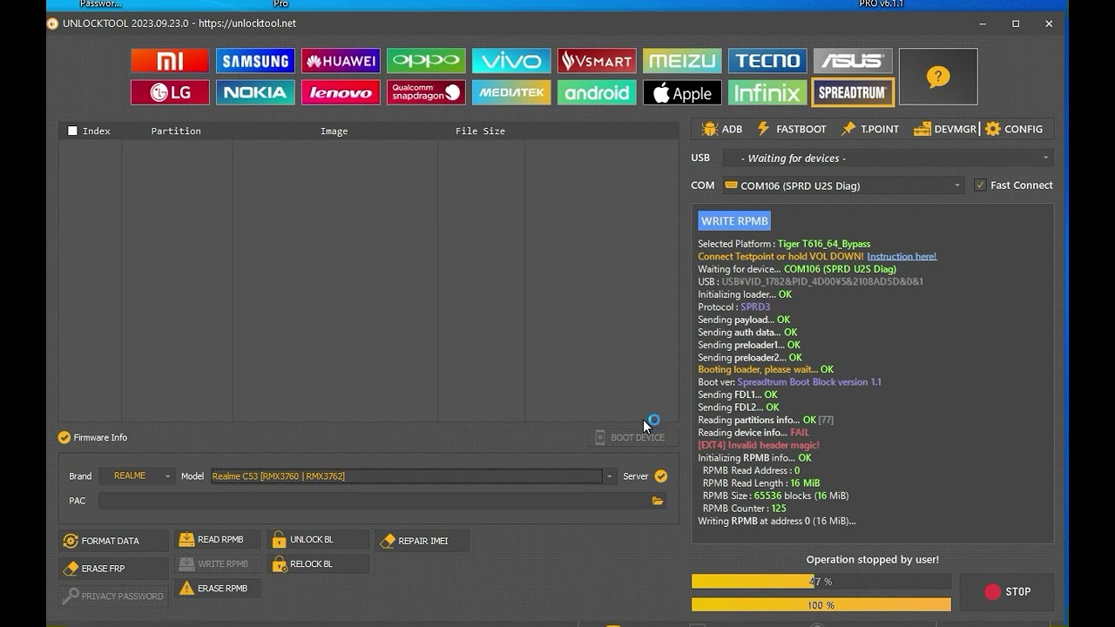The width and height of the screenshot is (1115, 627).
Task: Click the FORMAT DATA button
Action: pos(113,541)
